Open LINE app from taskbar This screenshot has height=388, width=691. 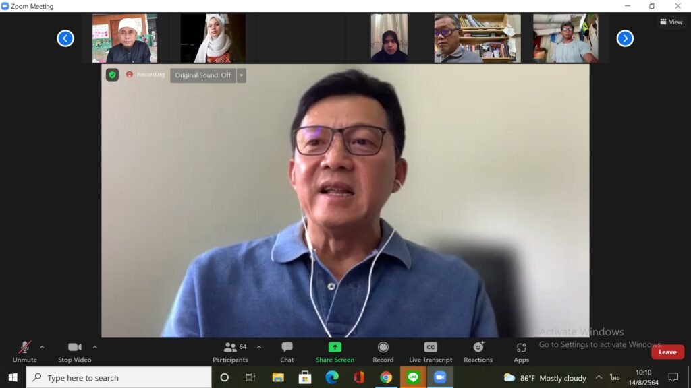point(413,377)
